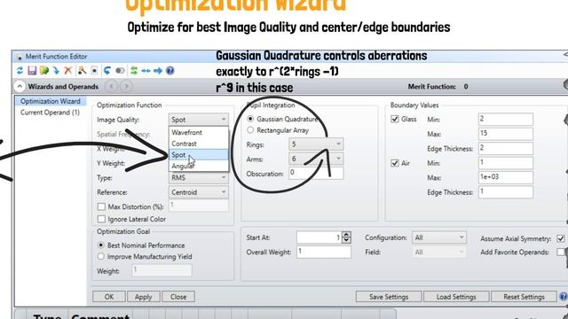The width and height of the screenshot is (568, 319).
Task: Click the Load merit function folder icon
Action: pyautogui.click(x=44, y=71)
